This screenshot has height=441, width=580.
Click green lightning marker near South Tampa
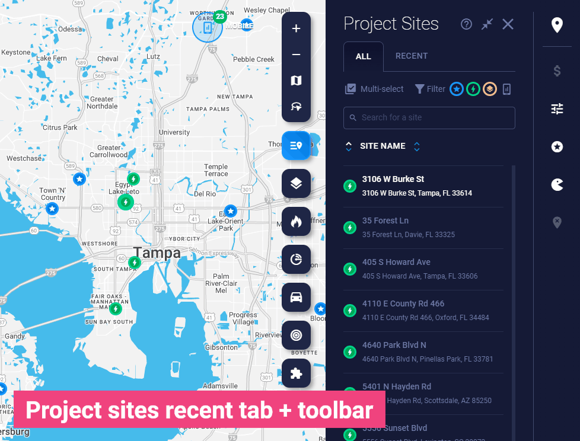(134, 263)
